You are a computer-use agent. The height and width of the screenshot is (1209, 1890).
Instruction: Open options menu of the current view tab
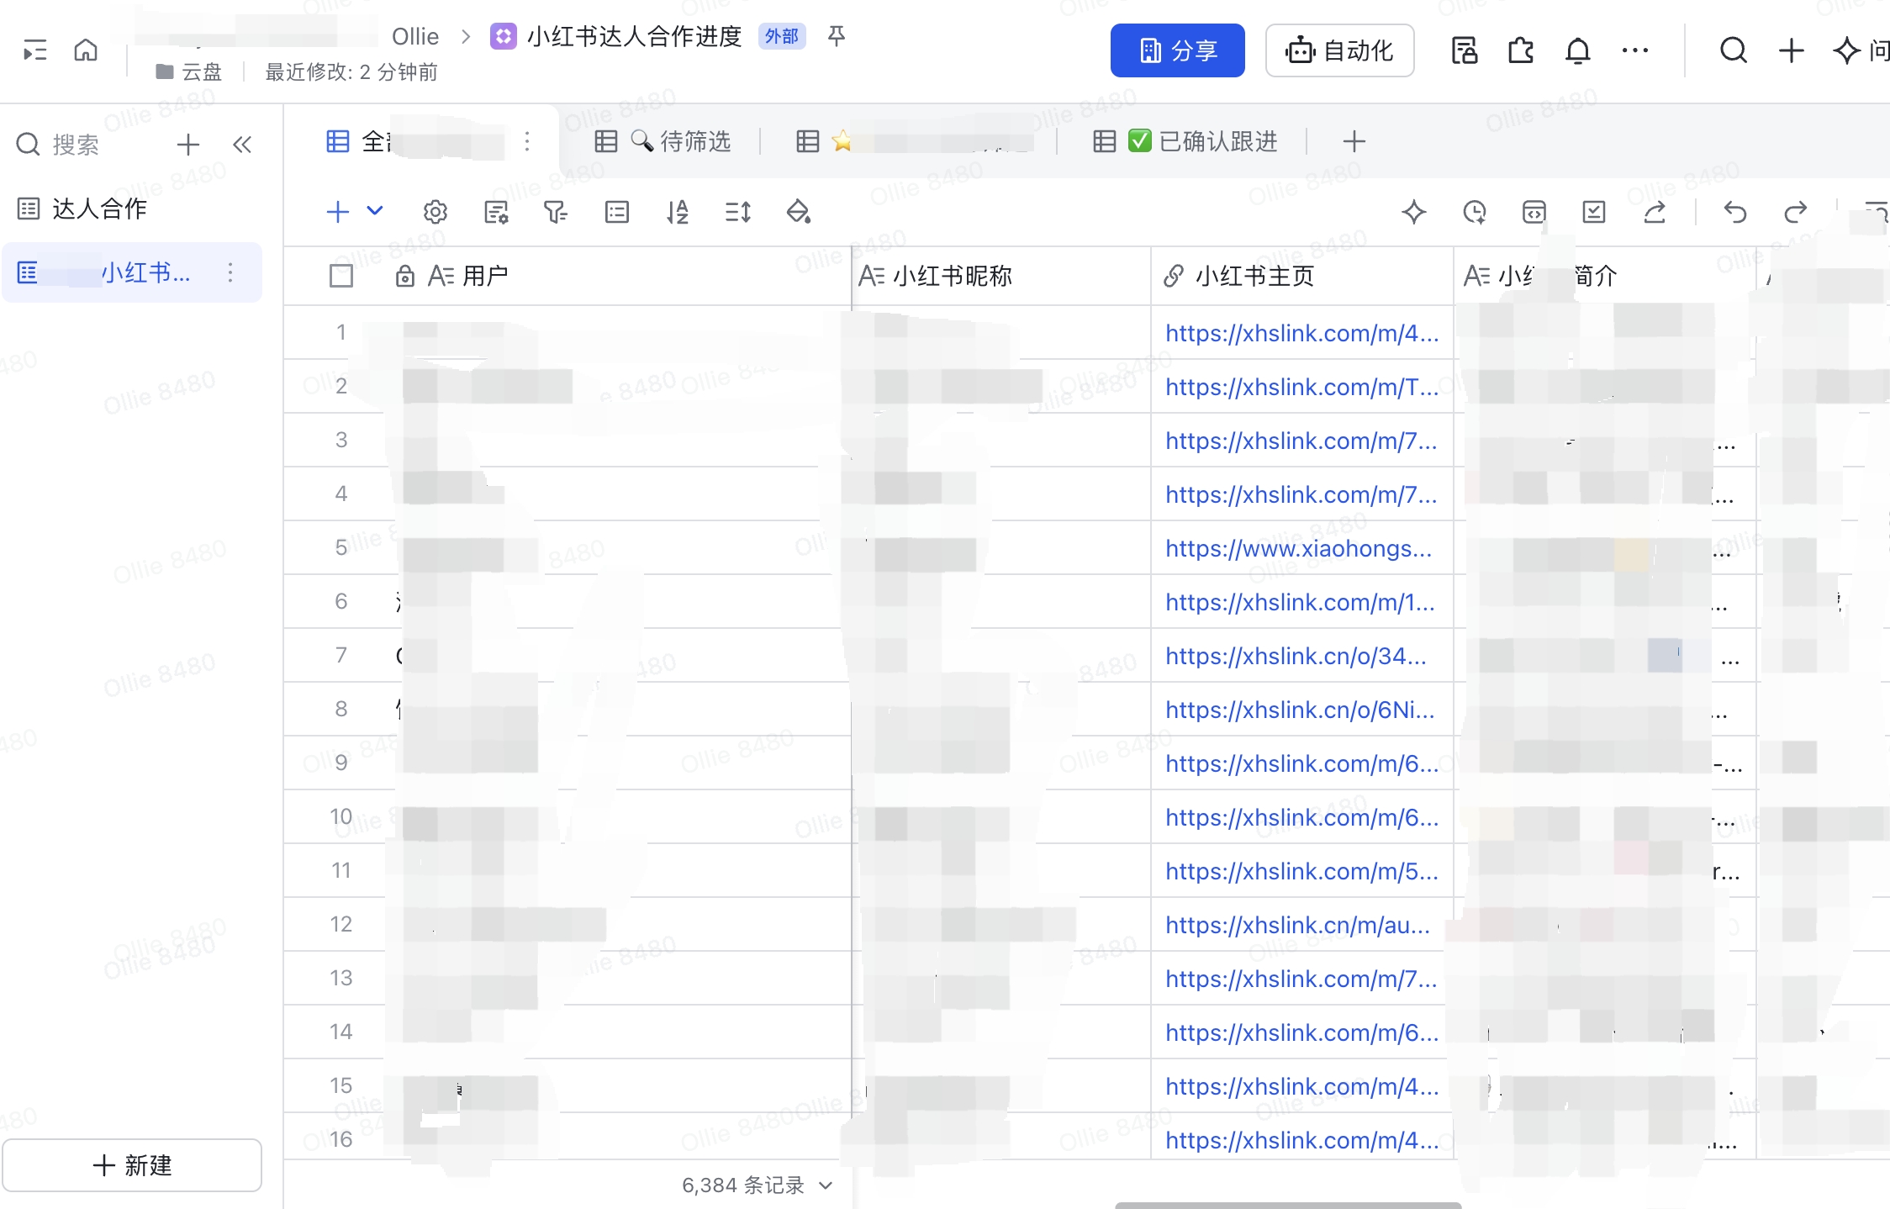coord(527,141)
